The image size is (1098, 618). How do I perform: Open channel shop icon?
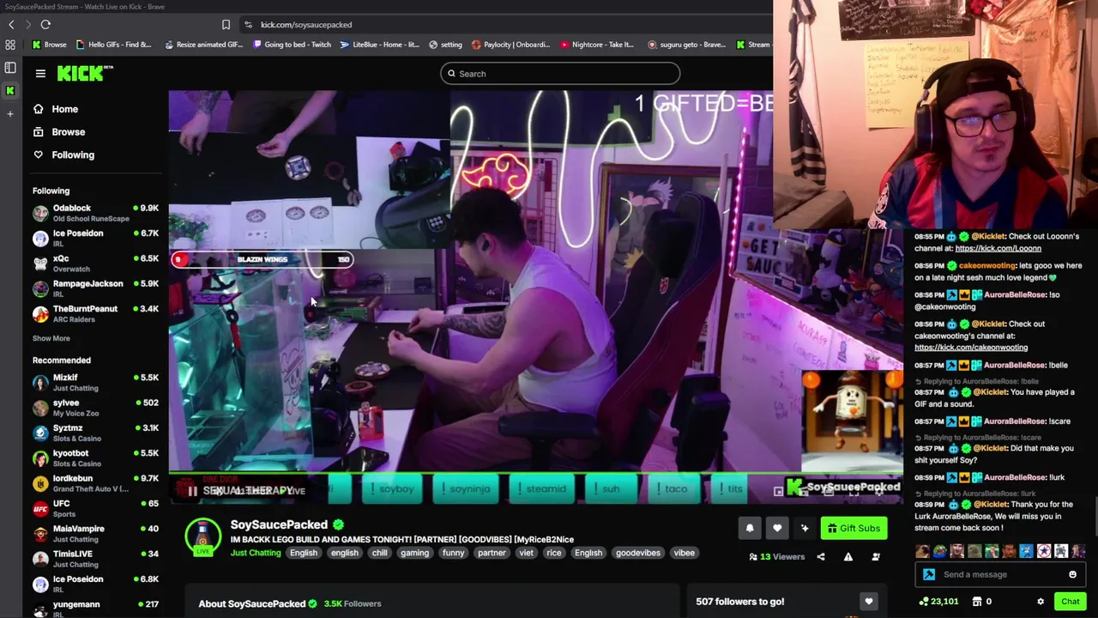click(977, 602)
